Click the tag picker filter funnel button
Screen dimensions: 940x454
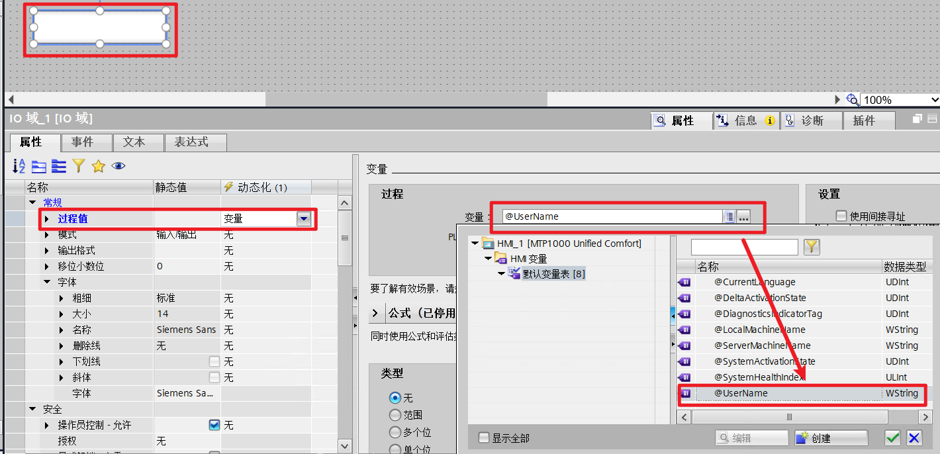click(x=812, y=248)
